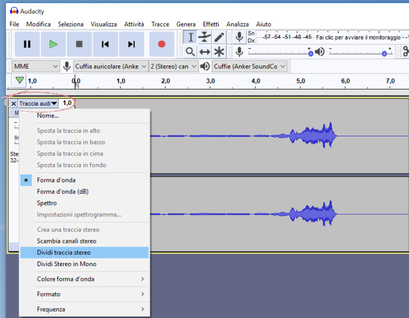Close the track with the X button
The image size is (409, 318).
(x=14, y=103)
